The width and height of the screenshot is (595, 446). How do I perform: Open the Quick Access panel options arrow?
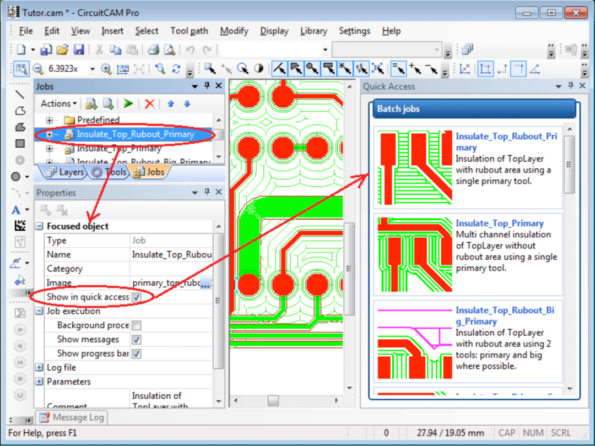coord(558,86)
